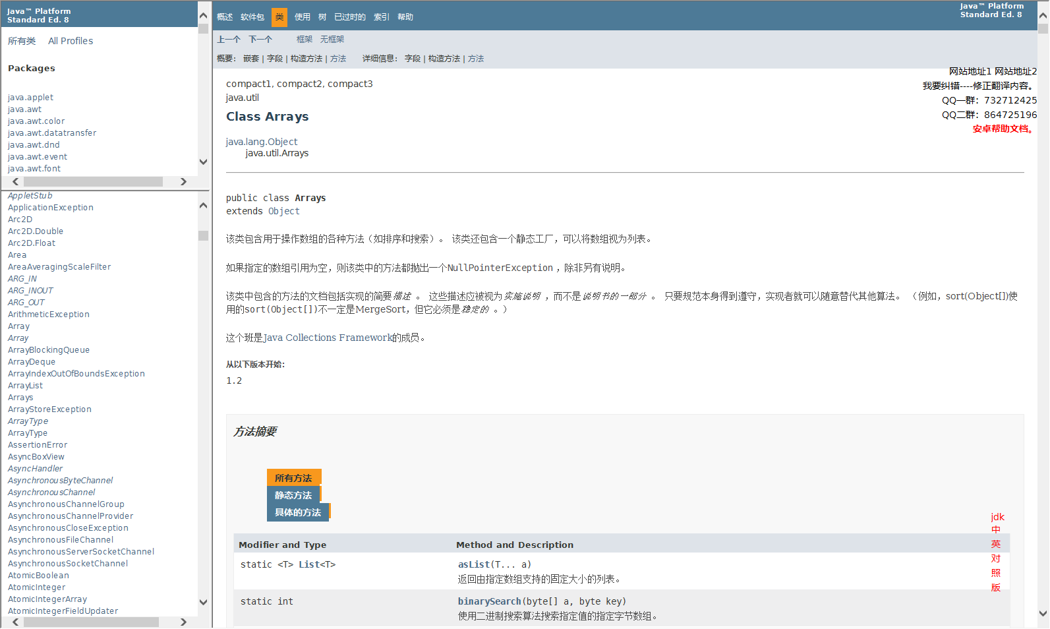Viewport: 1050px width, 629px height.
Task: Go to 下一个 class
Action: click(x=260, y=40)
